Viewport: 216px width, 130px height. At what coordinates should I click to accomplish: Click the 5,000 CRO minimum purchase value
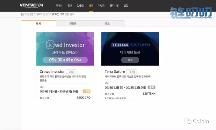(83, 97)
